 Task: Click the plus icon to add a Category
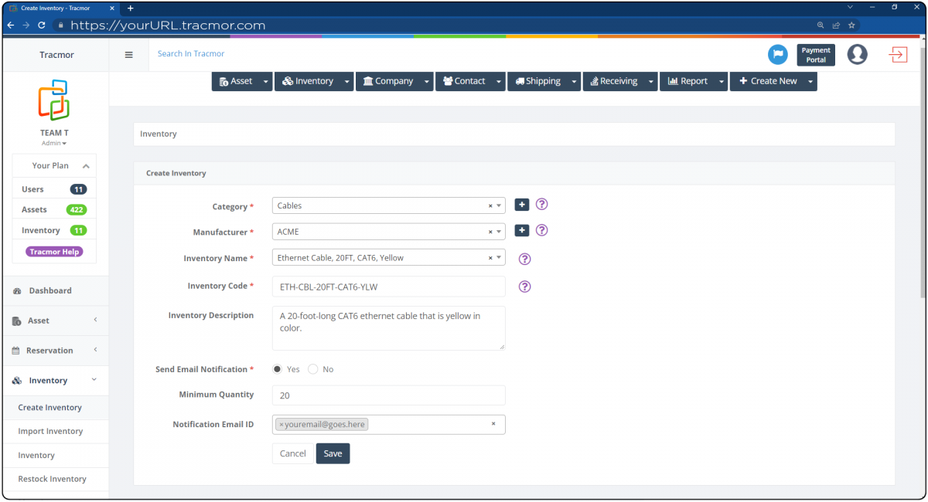pos(521,205)
